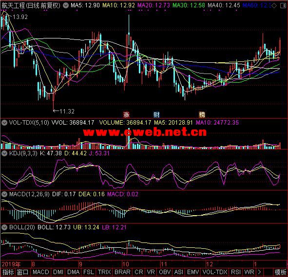Click the 指标 button at bottom left

(8, 272)
